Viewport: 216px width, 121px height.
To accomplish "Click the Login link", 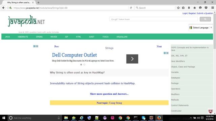I will click(185, 13).
